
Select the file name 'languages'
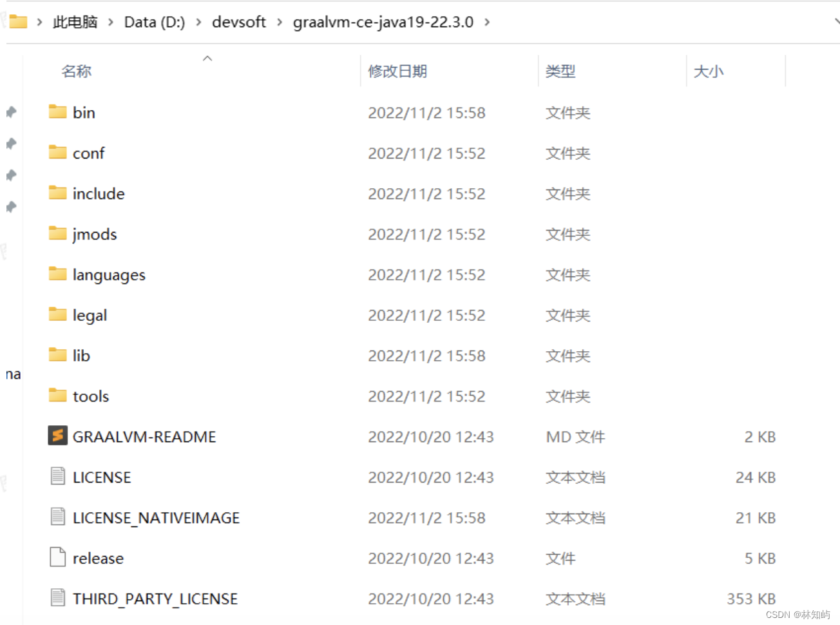click(109, 275)
